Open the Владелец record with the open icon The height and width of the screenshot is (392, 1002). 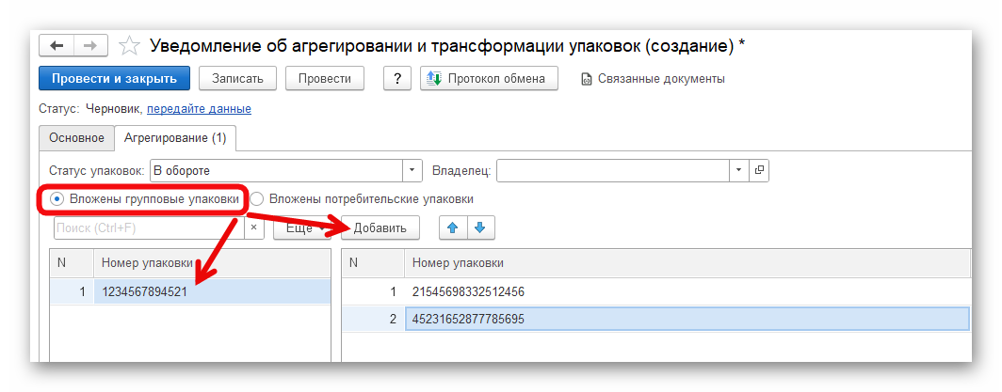click(x=758, y=170)
